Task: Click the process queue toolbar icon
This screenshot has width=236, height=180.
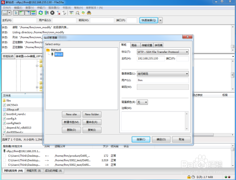Action: 47,13
